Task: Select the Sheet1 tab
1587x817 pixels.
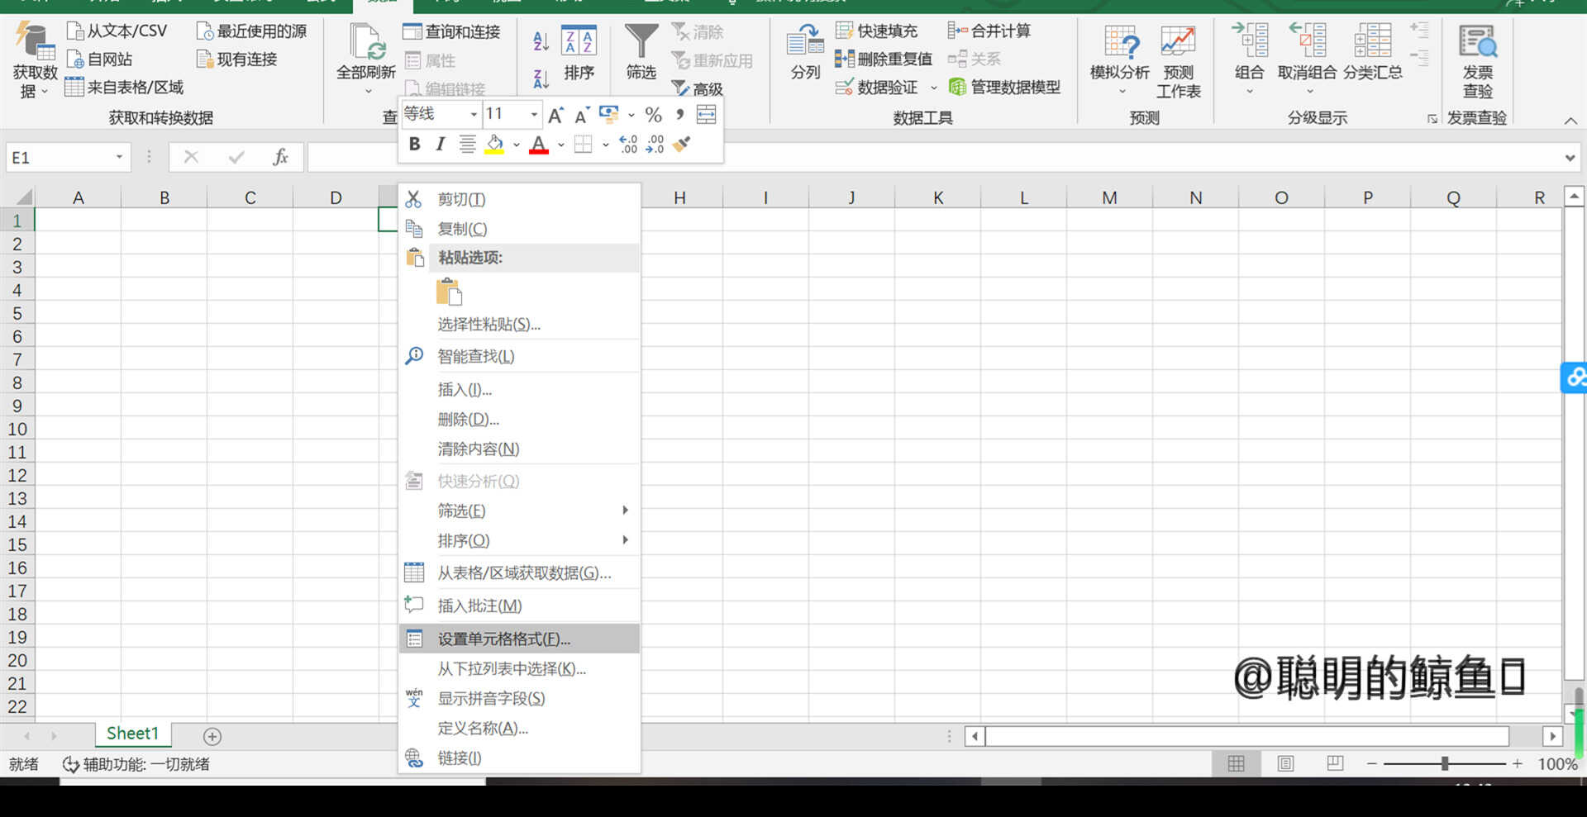Action: [132, 734]
